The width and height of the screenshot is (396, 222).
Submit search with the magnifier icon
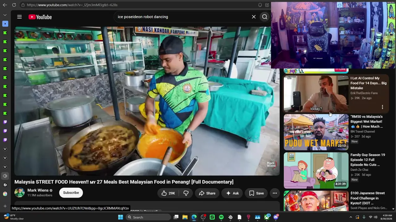pyautogui.click(x=265, y=17)
